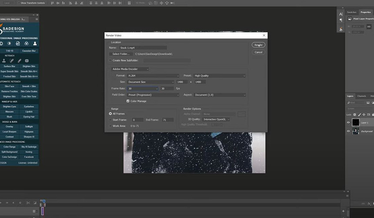Cancel the Render Video dialog
The image size is (374, 218).
[x=258, y=52]
